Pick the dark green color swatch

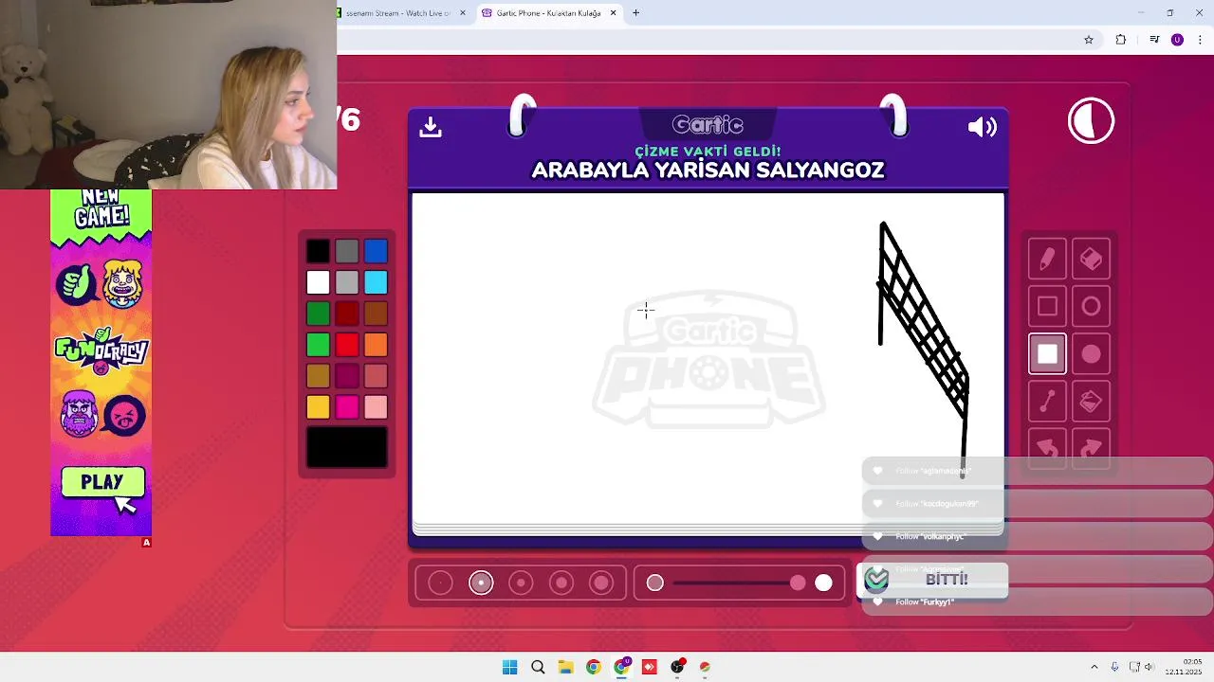318,314
